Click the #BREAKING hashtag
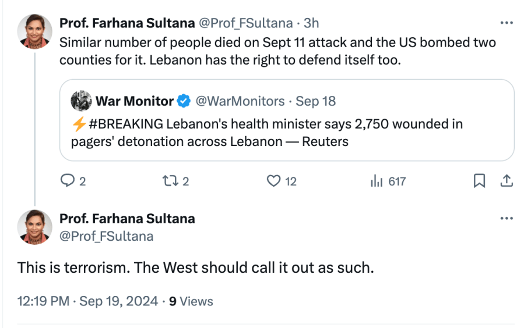This screenshot has width=524, height=328. pyautogui.click(x=125, y=124)
